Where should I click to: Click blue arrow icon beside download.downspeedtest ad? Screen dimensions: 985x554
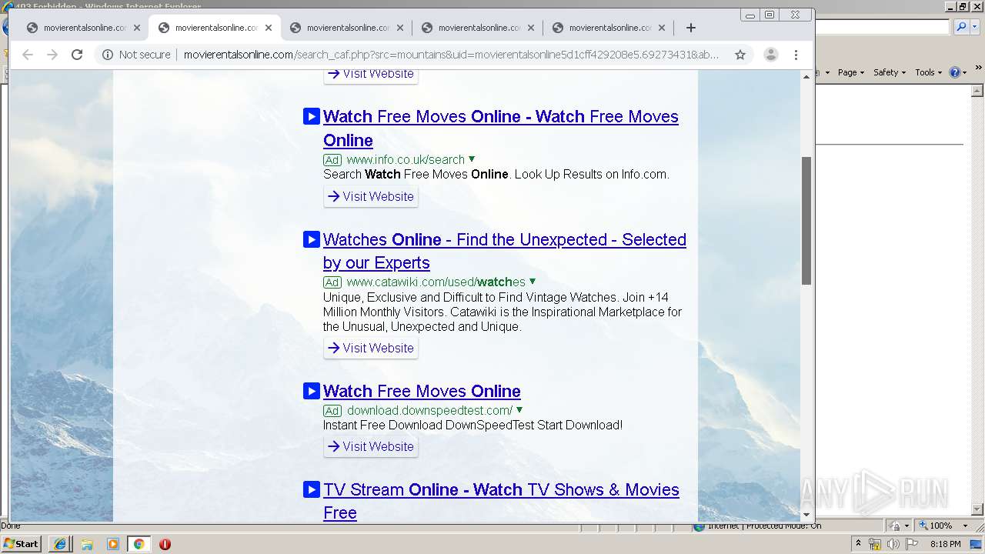pos(312,391)
